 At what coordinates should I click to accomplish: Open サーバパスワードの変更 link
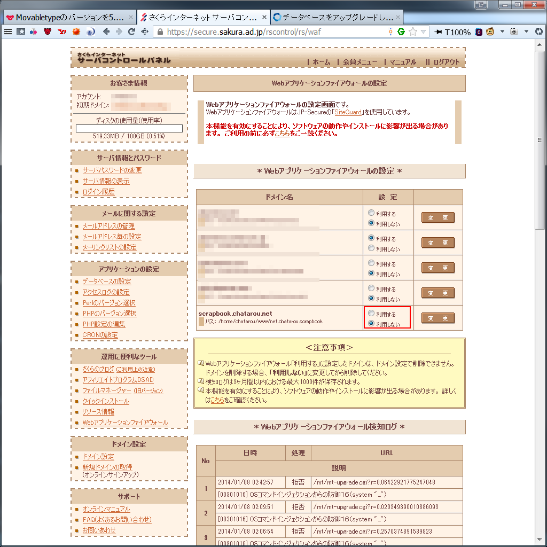(112, 170)
